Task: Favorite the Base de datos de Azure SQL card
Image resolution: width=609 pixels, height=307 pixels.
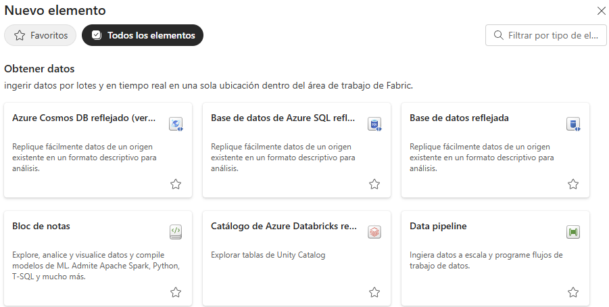Action: coord(374,184)
